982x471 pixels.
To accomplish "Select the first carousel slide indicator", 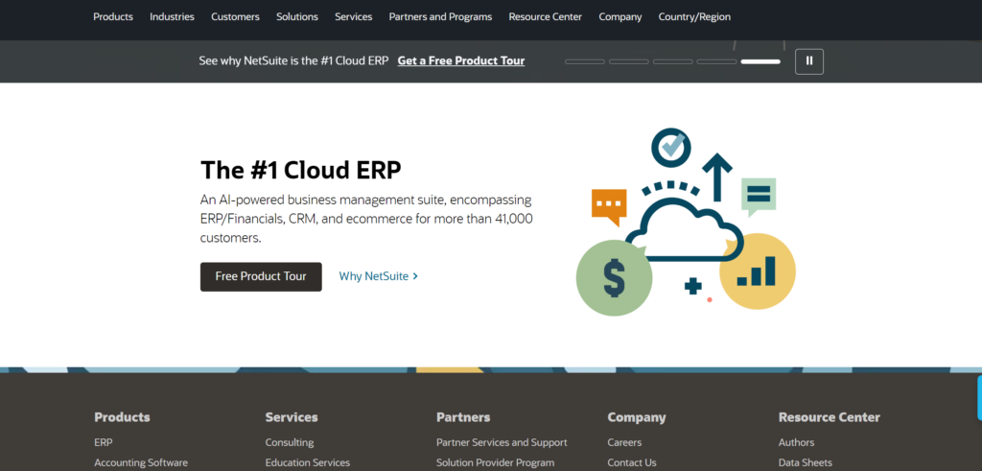I will point(584,61).
